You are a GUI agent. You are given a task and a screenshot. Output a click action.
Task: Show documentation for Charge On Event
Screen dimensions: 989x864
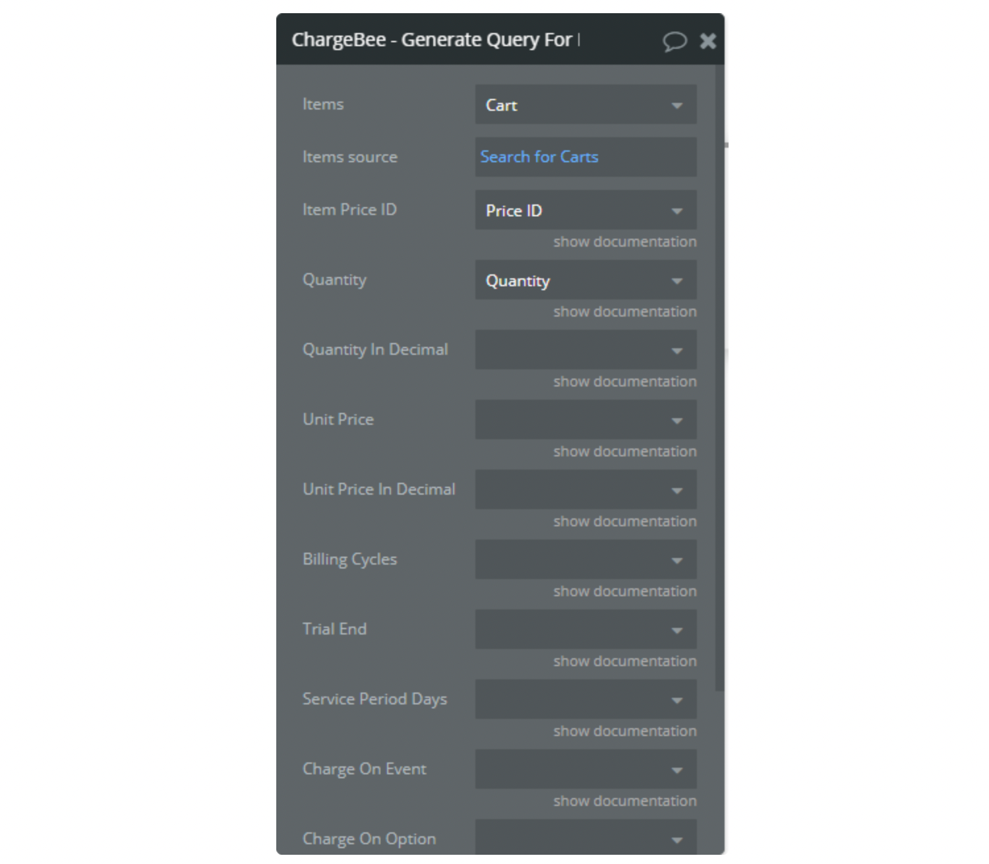click(x=624, y=801)
